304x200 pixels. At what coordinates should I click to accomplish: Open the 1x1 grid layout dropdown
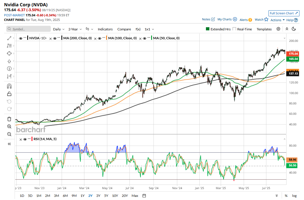tap(149, 29)
